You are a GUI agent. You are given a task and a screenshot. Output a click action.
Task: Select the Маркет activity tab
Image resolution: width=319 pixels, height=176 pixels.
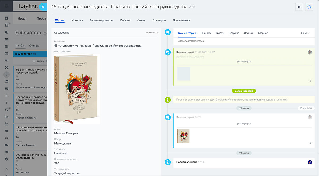pos(263,33)
